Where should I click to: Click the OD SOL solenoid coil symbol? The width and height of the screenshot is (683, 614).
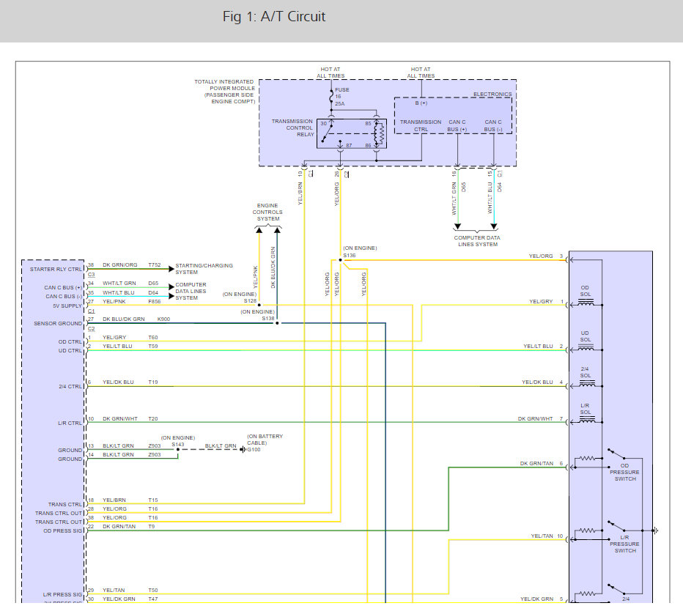click(585, 299)
